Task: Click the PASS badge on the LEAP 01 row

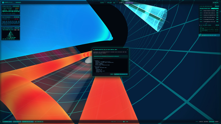Action: coord(217,11)
